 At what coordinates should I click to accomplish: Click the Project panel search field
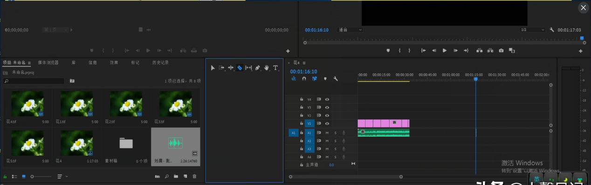point(34,81)
